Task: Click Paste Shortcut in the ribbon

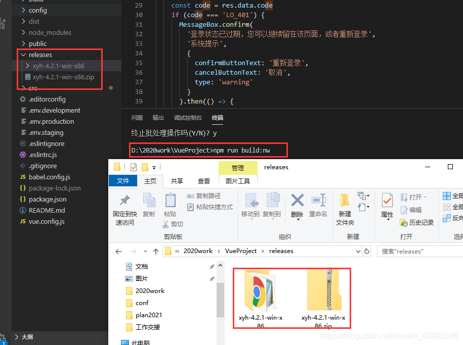Action: 209,207
